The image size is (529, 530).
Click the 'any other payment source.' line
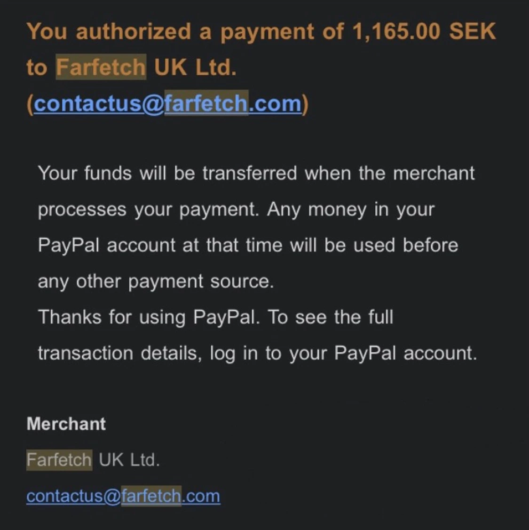tap(156, 281)
